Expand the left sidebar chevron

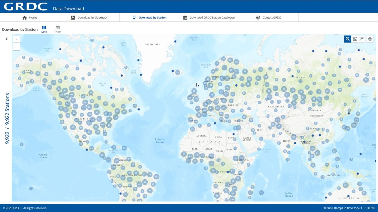pyautogui.click(x=7, y=39)
